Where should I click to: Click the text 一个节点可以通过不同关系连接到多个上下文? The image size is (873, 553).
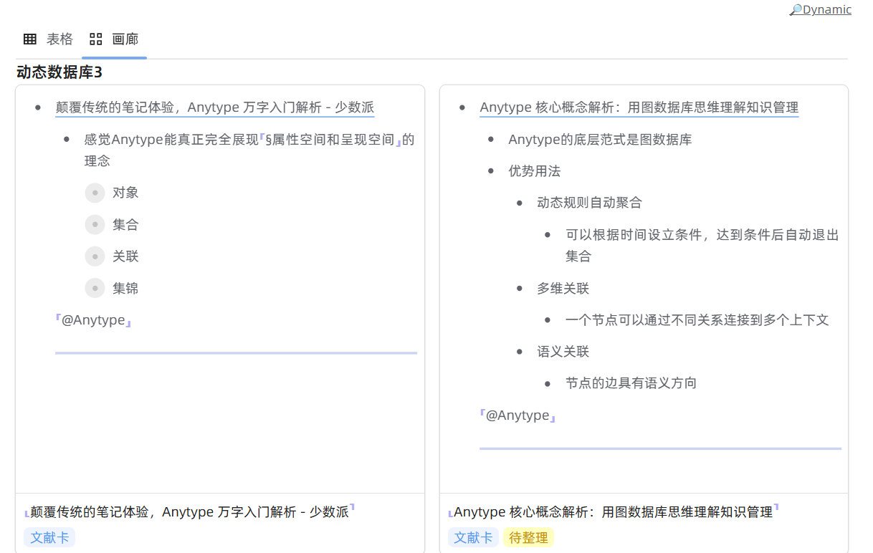697,320
